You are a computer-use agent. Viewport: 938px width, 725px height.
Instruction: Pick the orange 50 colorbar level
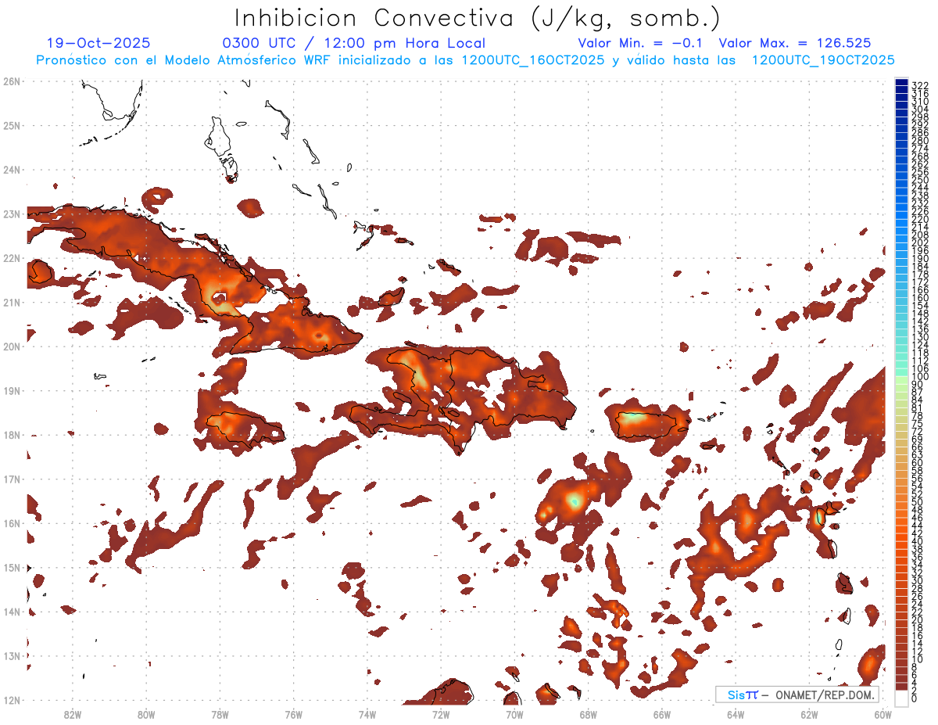pyautogui.click(x=901, y=501)
